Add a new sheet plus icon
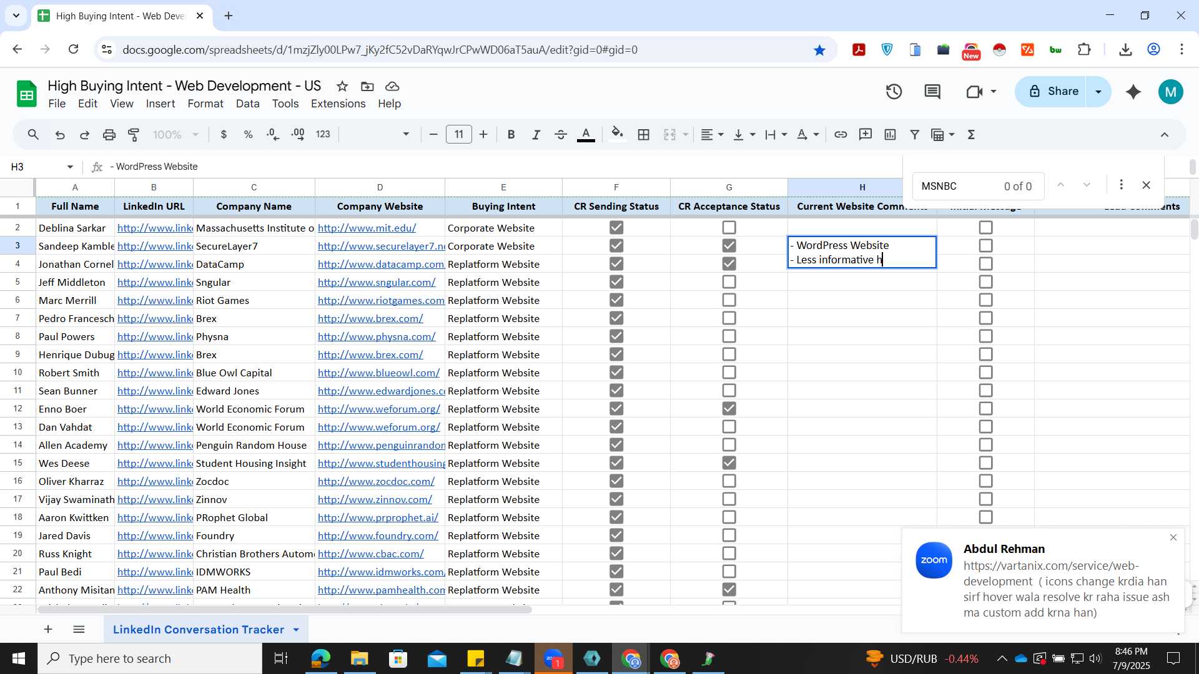Screen dimensions: 1199x674 coord(48,629)
